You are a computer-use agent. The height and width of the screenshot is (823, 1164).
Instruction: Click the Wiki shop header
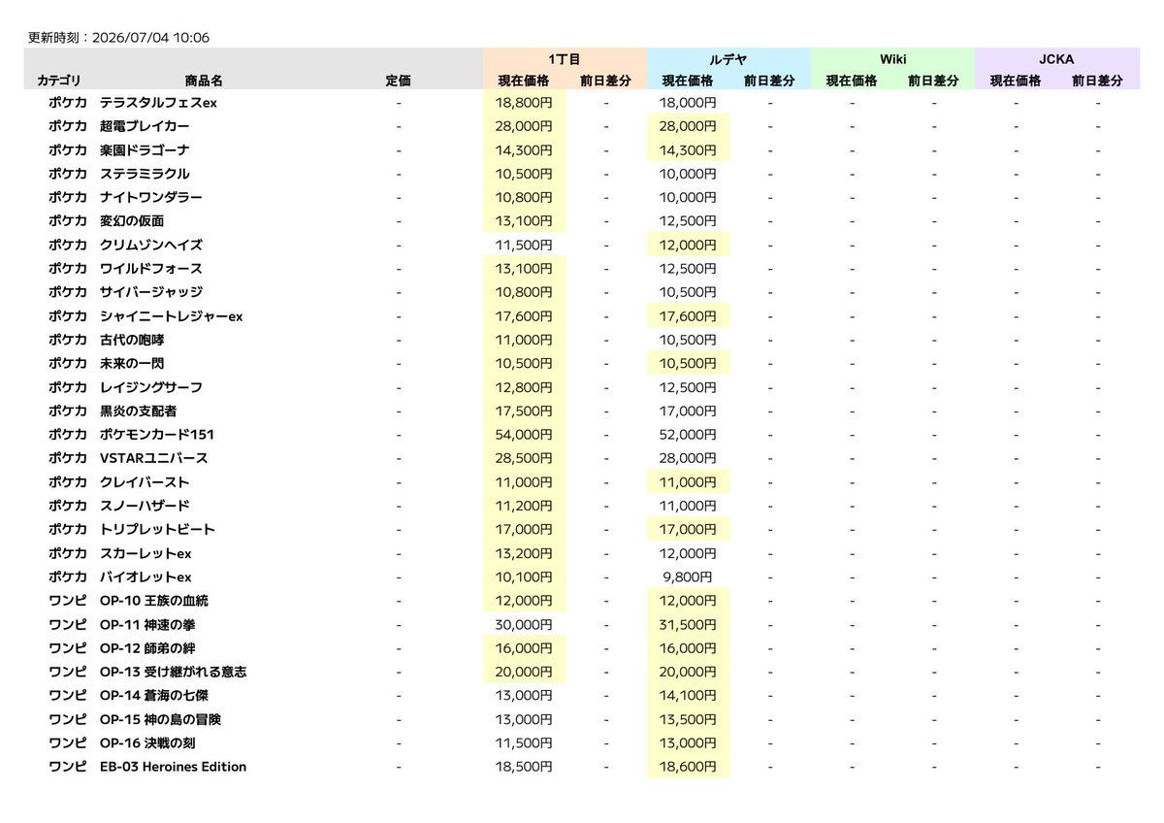(892, 59)
